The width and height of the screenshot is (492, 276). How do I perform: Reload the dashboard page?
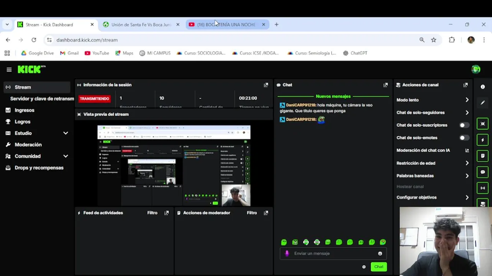pos(34,40)
